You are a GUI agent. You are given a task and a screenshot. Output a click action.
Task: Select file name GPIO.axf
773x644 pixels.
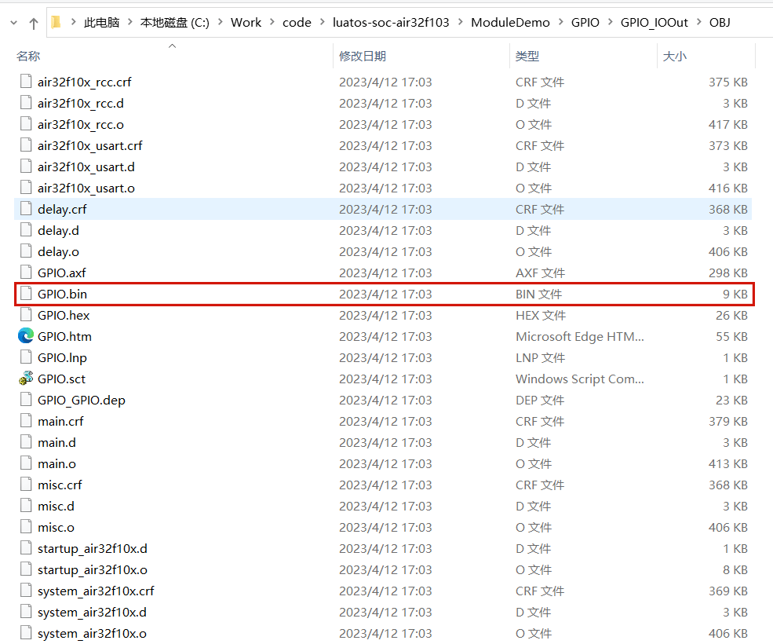pos(62,273)
